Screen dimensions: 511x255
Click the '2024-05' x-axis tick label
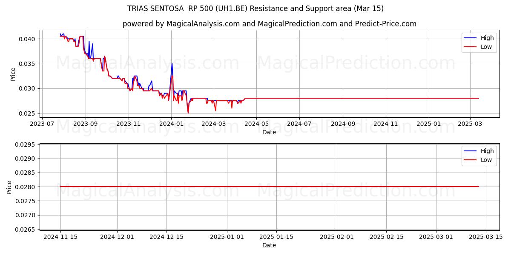[256, 124]
